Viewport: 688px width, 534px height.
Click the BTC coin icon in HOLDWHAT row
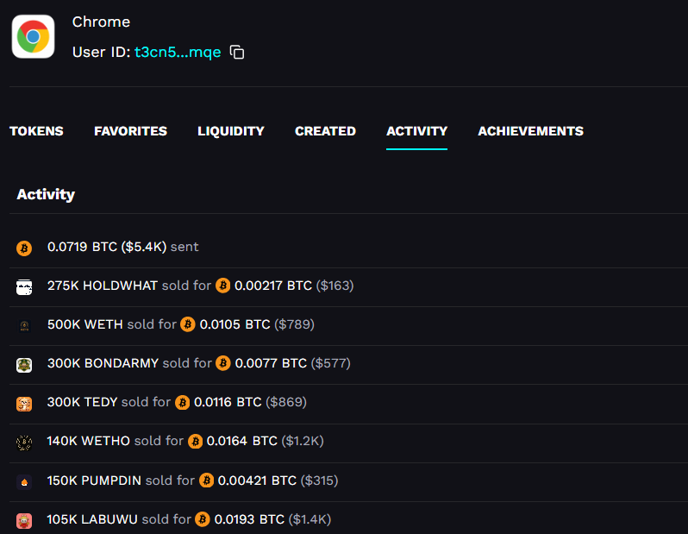(223, 286)
